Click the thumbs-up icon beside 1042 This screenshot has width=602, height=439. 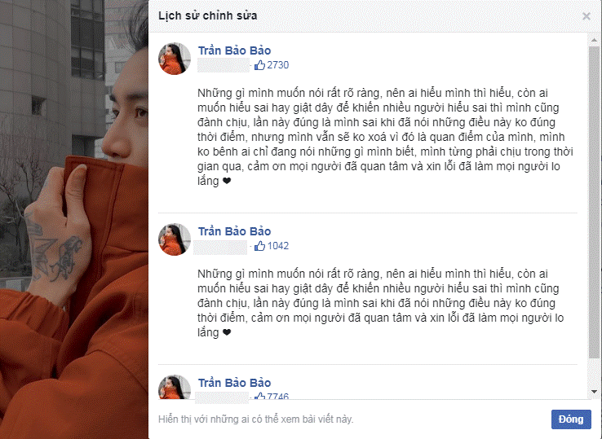pos(260,246)
